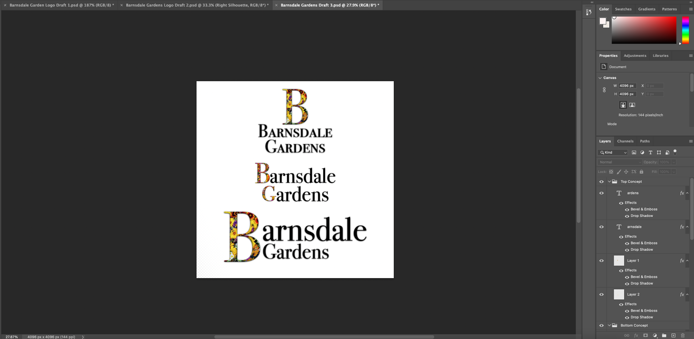The image size is (694, 339).
Task: Click the canvas height input field
Action: coord(628,94)
